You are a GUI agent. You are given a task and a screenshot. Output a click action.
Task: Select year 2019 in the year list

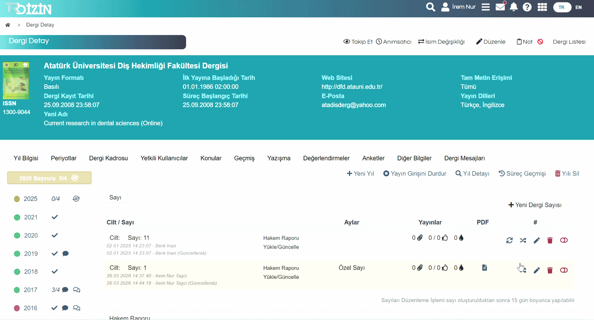click(x=31, y=254)
